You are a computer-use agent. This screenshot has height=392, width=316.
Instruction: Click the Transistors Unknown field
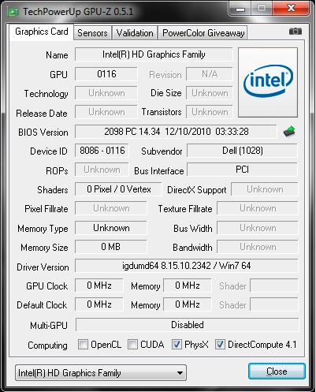tap(210, 112)
